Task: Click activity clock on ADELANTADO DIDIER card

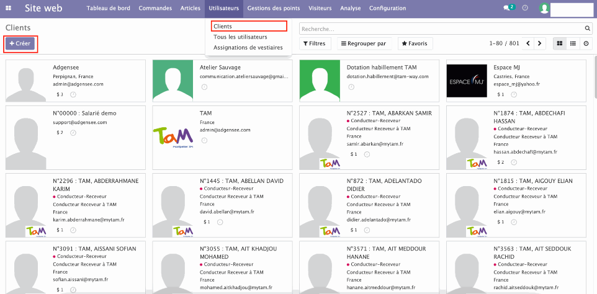Action: tap(367, 230)
